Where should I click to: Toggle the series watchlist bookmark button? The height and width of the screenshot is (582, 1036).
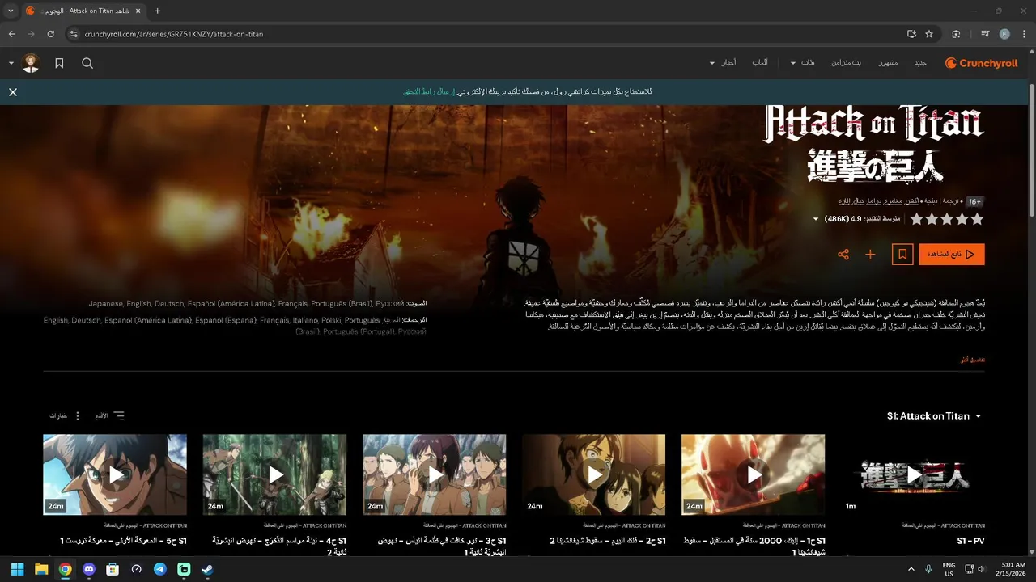(902, 255)
